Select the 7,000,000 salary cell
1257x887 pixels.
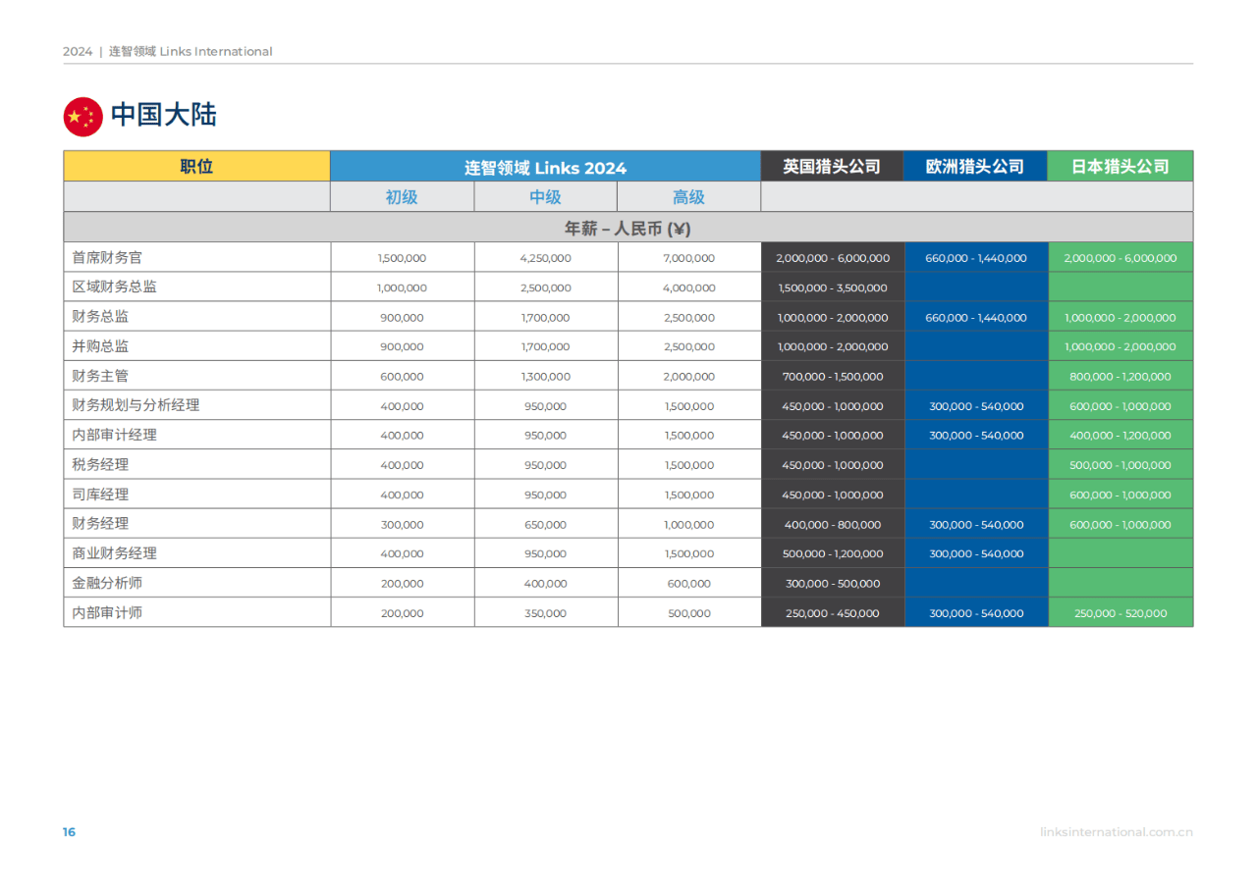click(x=689, y=258)
